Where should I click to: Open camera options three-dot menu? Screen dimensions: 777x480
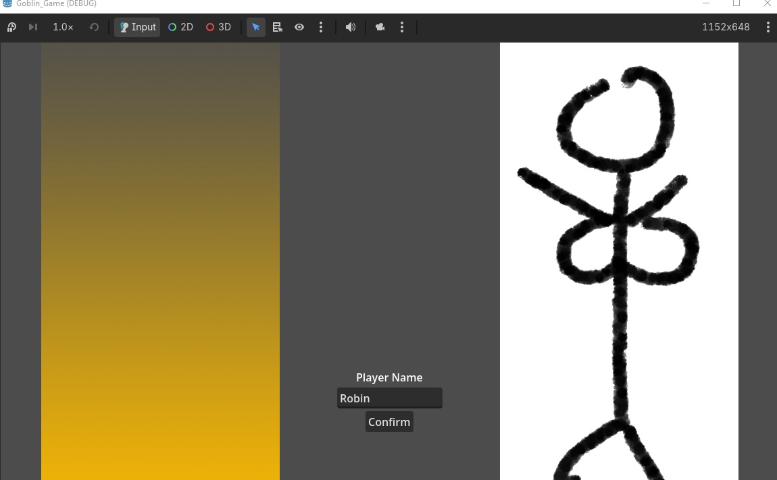pos(402,27)
